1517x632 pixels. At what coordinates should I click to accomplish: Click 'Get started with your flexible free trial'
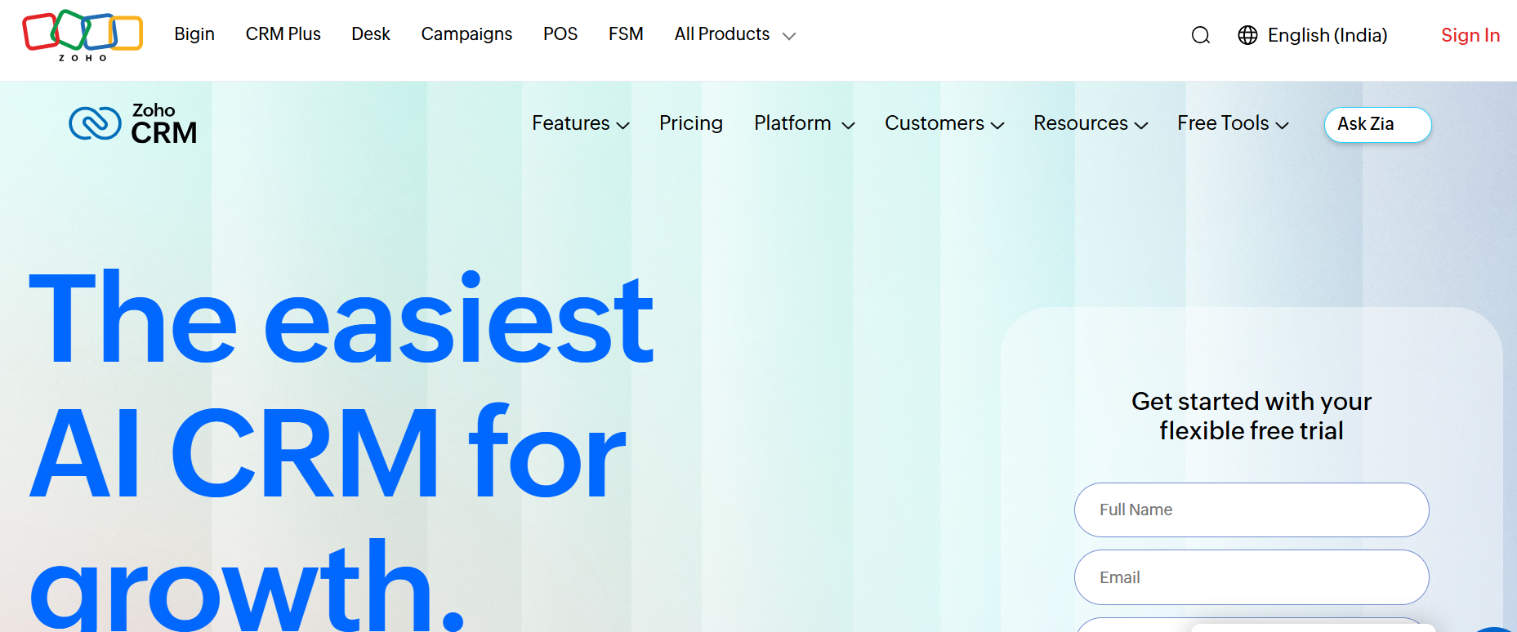pyautogui.click(x=1252, y=416)
